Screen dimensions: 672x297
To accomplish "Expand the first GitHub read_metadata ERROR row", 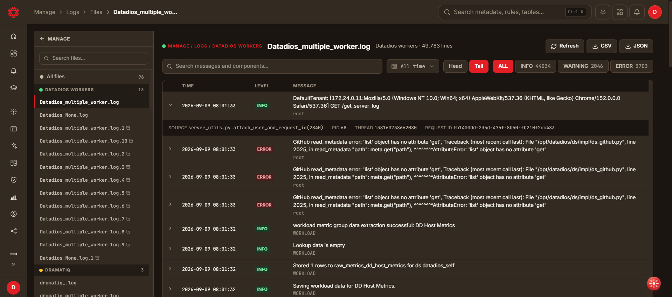I will 171,149.
